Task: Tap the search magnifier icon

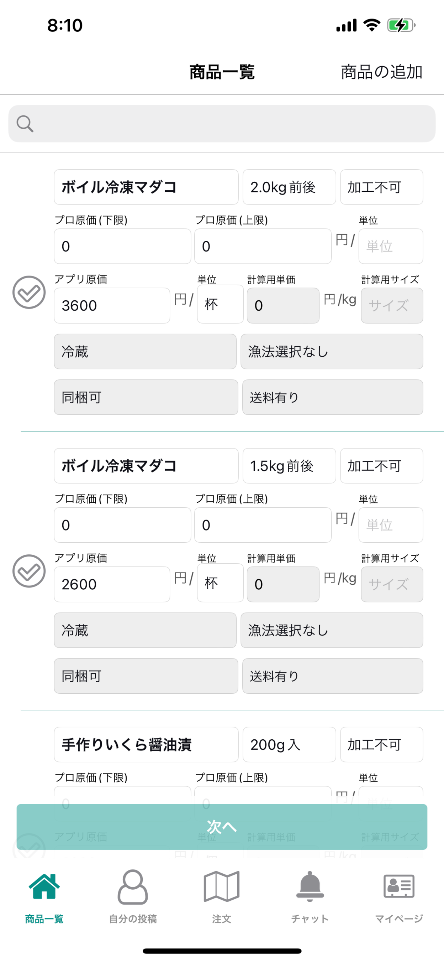Action: (x=25, y=124)
